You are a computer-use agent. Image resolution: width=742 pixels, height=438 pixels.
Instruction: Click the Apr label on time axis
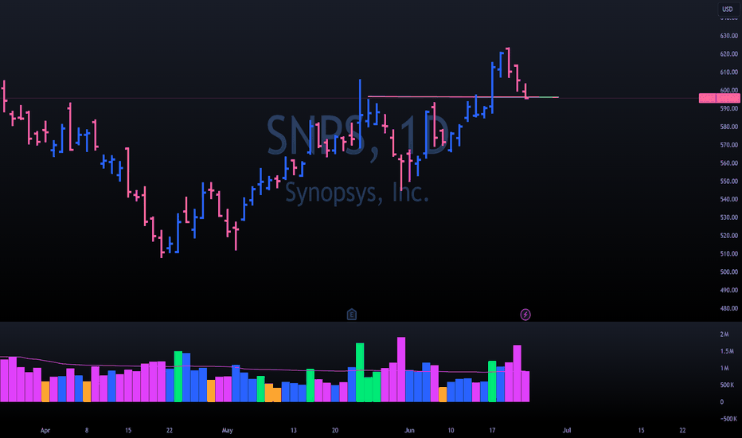click(45, 430)
